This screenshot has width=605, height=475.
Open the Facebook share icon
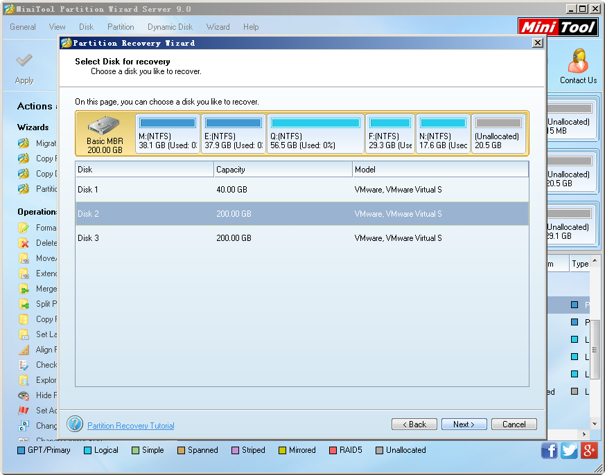pos(549,450)
